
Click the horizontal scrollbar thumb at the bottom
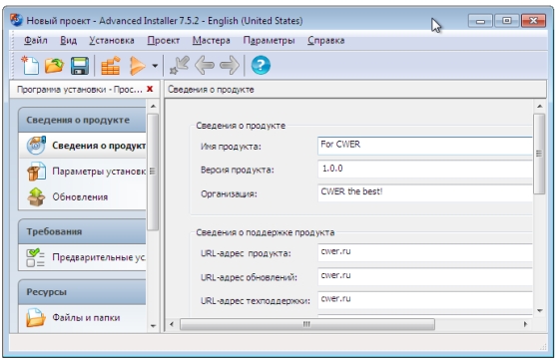point(307,324)
